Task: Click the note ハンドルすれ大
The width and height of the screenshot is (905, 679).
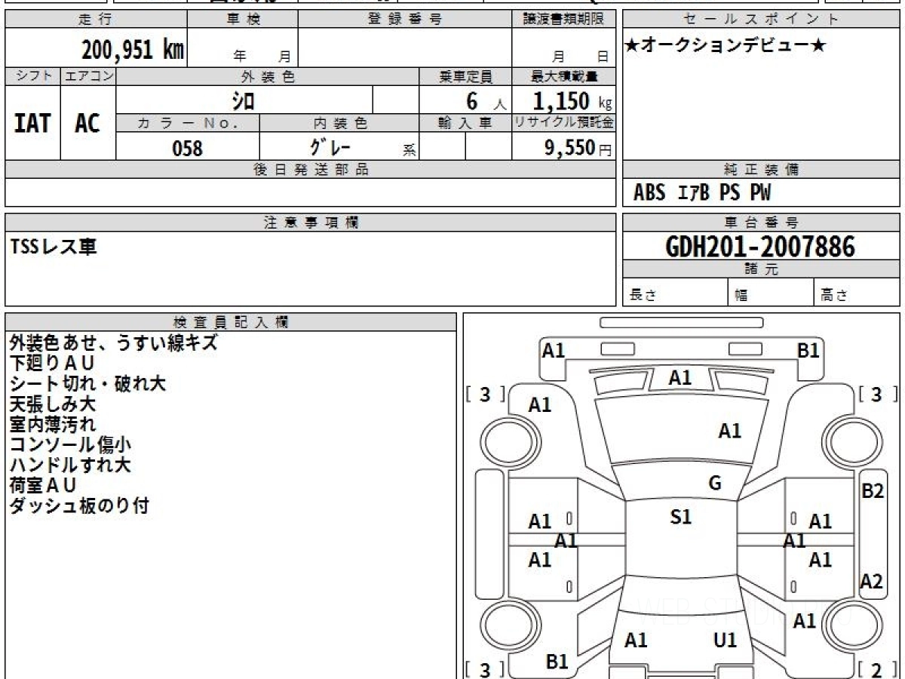Action: point(70,465)
